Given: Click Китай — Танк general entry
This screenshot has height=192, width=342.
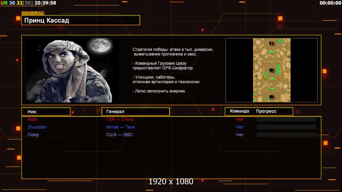Looking at the screenshot, I should tap(121, 127).
